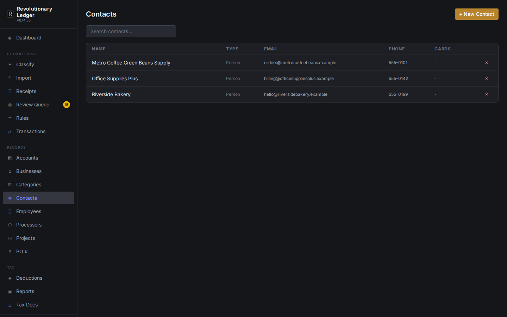Click the New Contact button
This screenshot has width=507, height=317.
(x=476, y=14)
